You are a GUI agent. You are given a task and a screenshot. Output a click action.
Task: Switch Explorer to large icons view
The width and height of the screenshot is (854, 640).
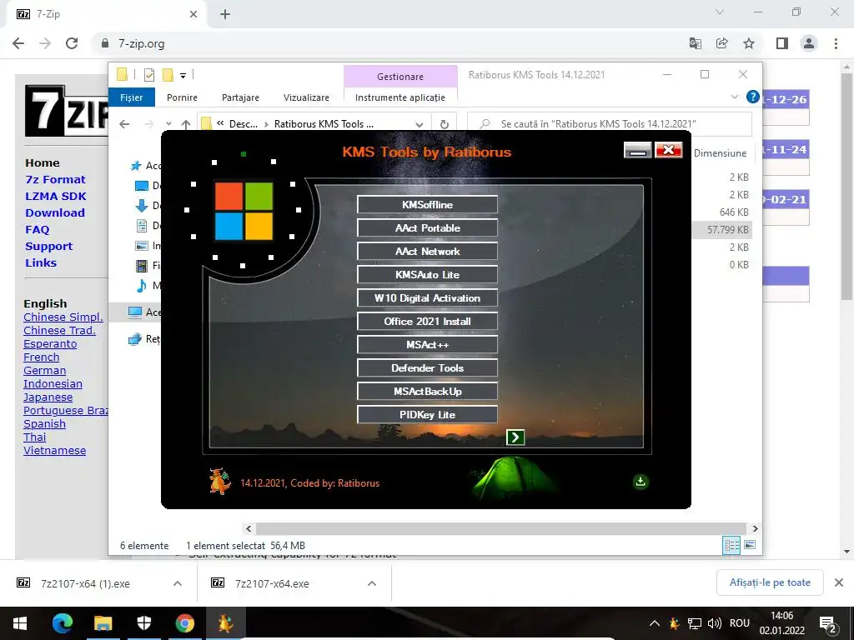(x=750, y=545)
